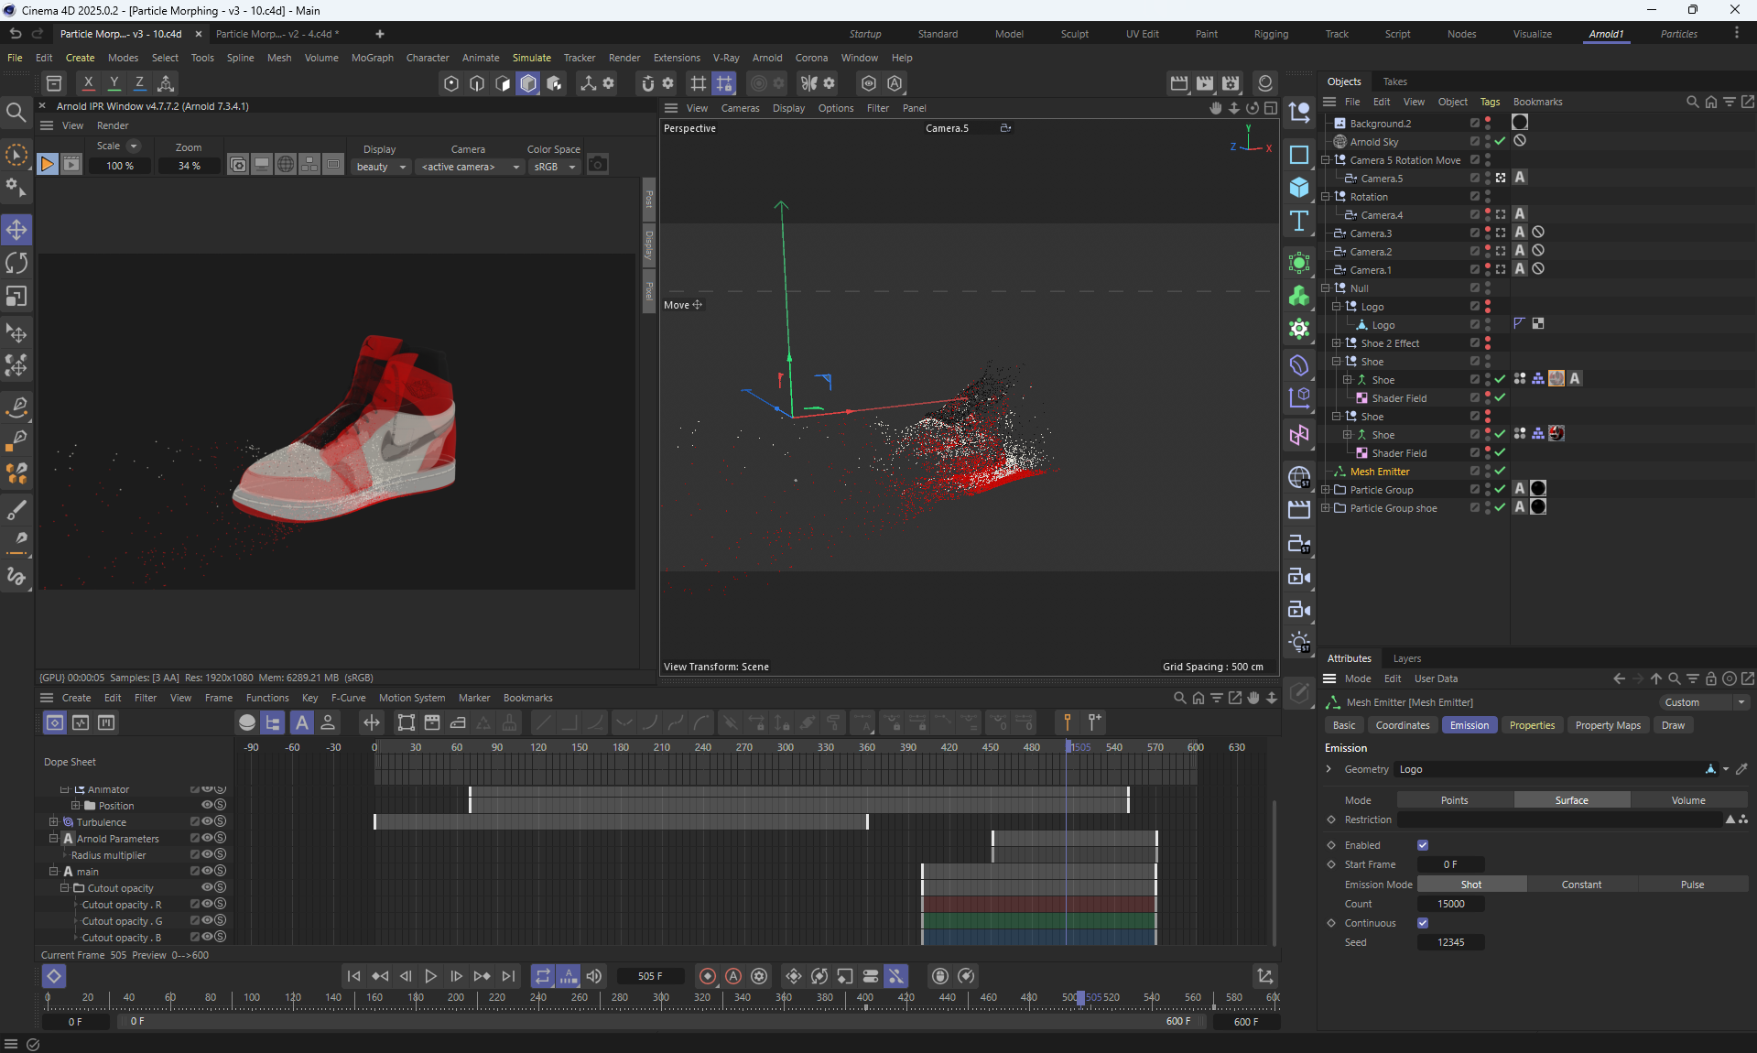Toggle the Enabled checkbox in Emission
This screenshot has width=1757, height=1053.
pyautogui.click(x=1423, y=845)
